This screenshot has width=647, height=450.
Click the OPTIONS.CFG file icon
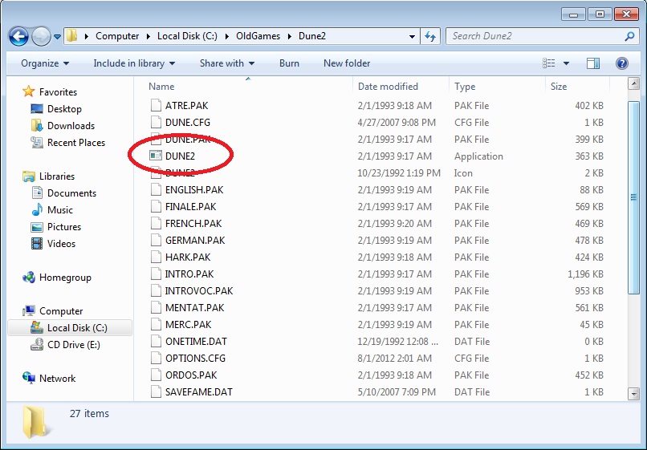156,358
